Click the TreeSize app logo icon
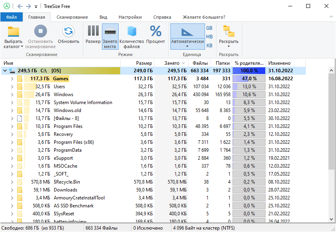336x232 pixels. tap(7, 6)
